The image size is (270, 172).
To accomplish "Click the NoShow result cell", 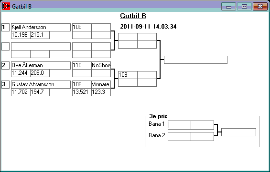I will [x=101, y=65].
